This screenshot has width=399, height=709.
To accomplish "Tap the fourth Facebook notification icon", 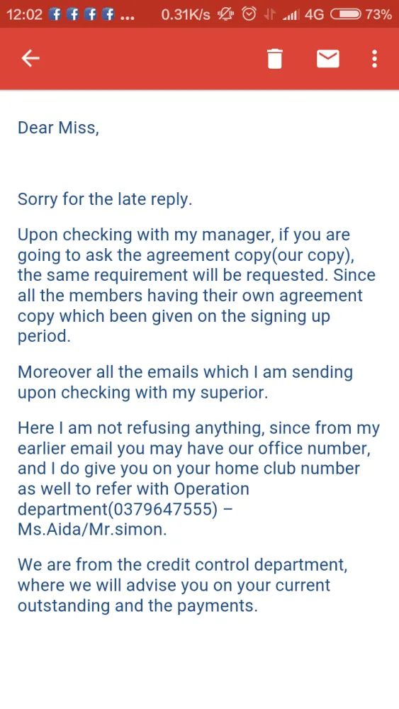I will coord(108,14).
